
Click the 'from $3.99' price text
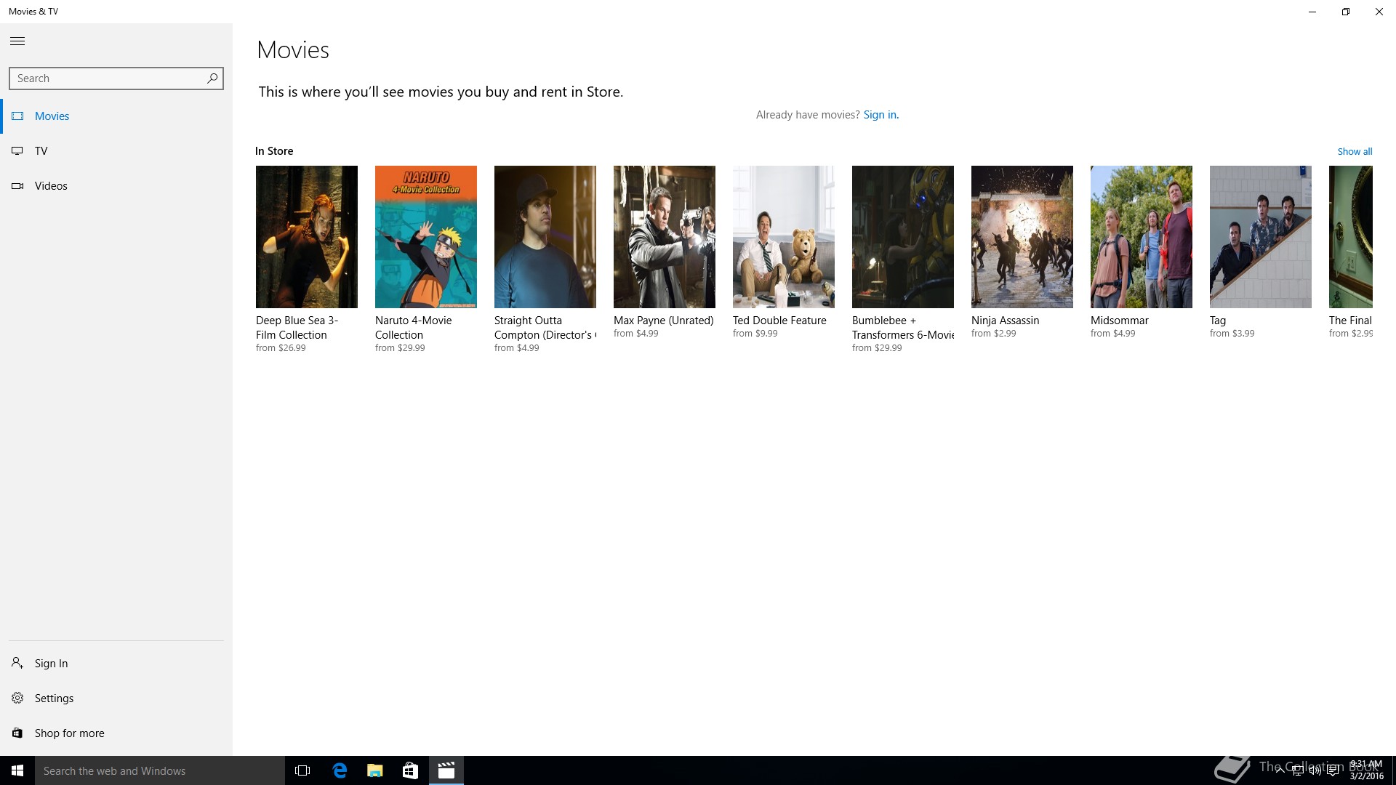pos(1232,334)
